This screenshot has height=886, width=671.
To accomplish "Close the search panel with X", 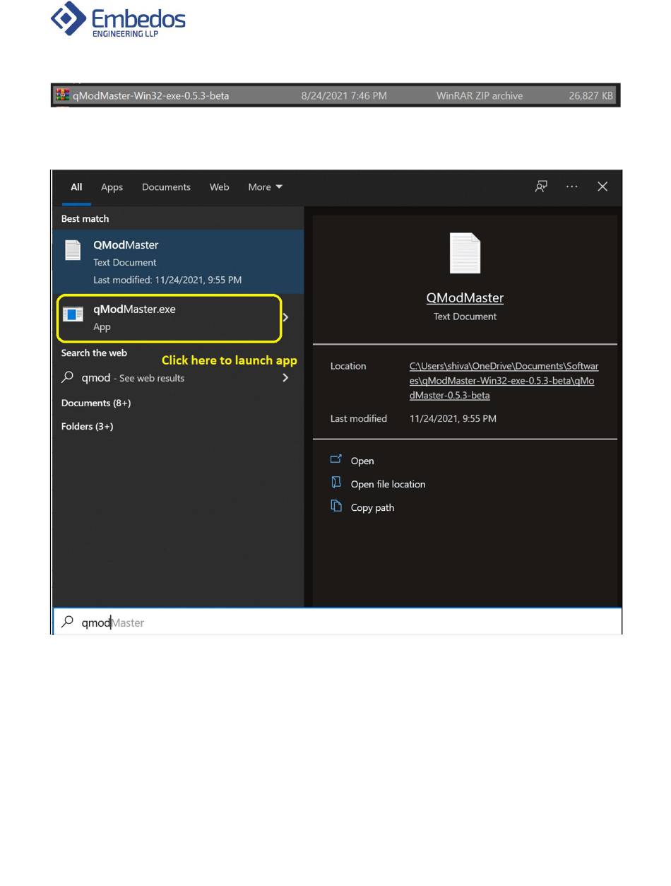I will 602,187.
